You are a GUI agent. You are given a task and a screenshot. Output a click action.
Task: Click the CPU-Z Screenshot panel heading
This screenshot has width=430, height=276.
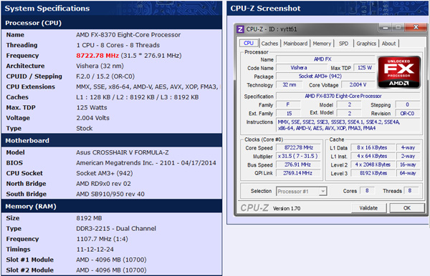tap(265, 8)
